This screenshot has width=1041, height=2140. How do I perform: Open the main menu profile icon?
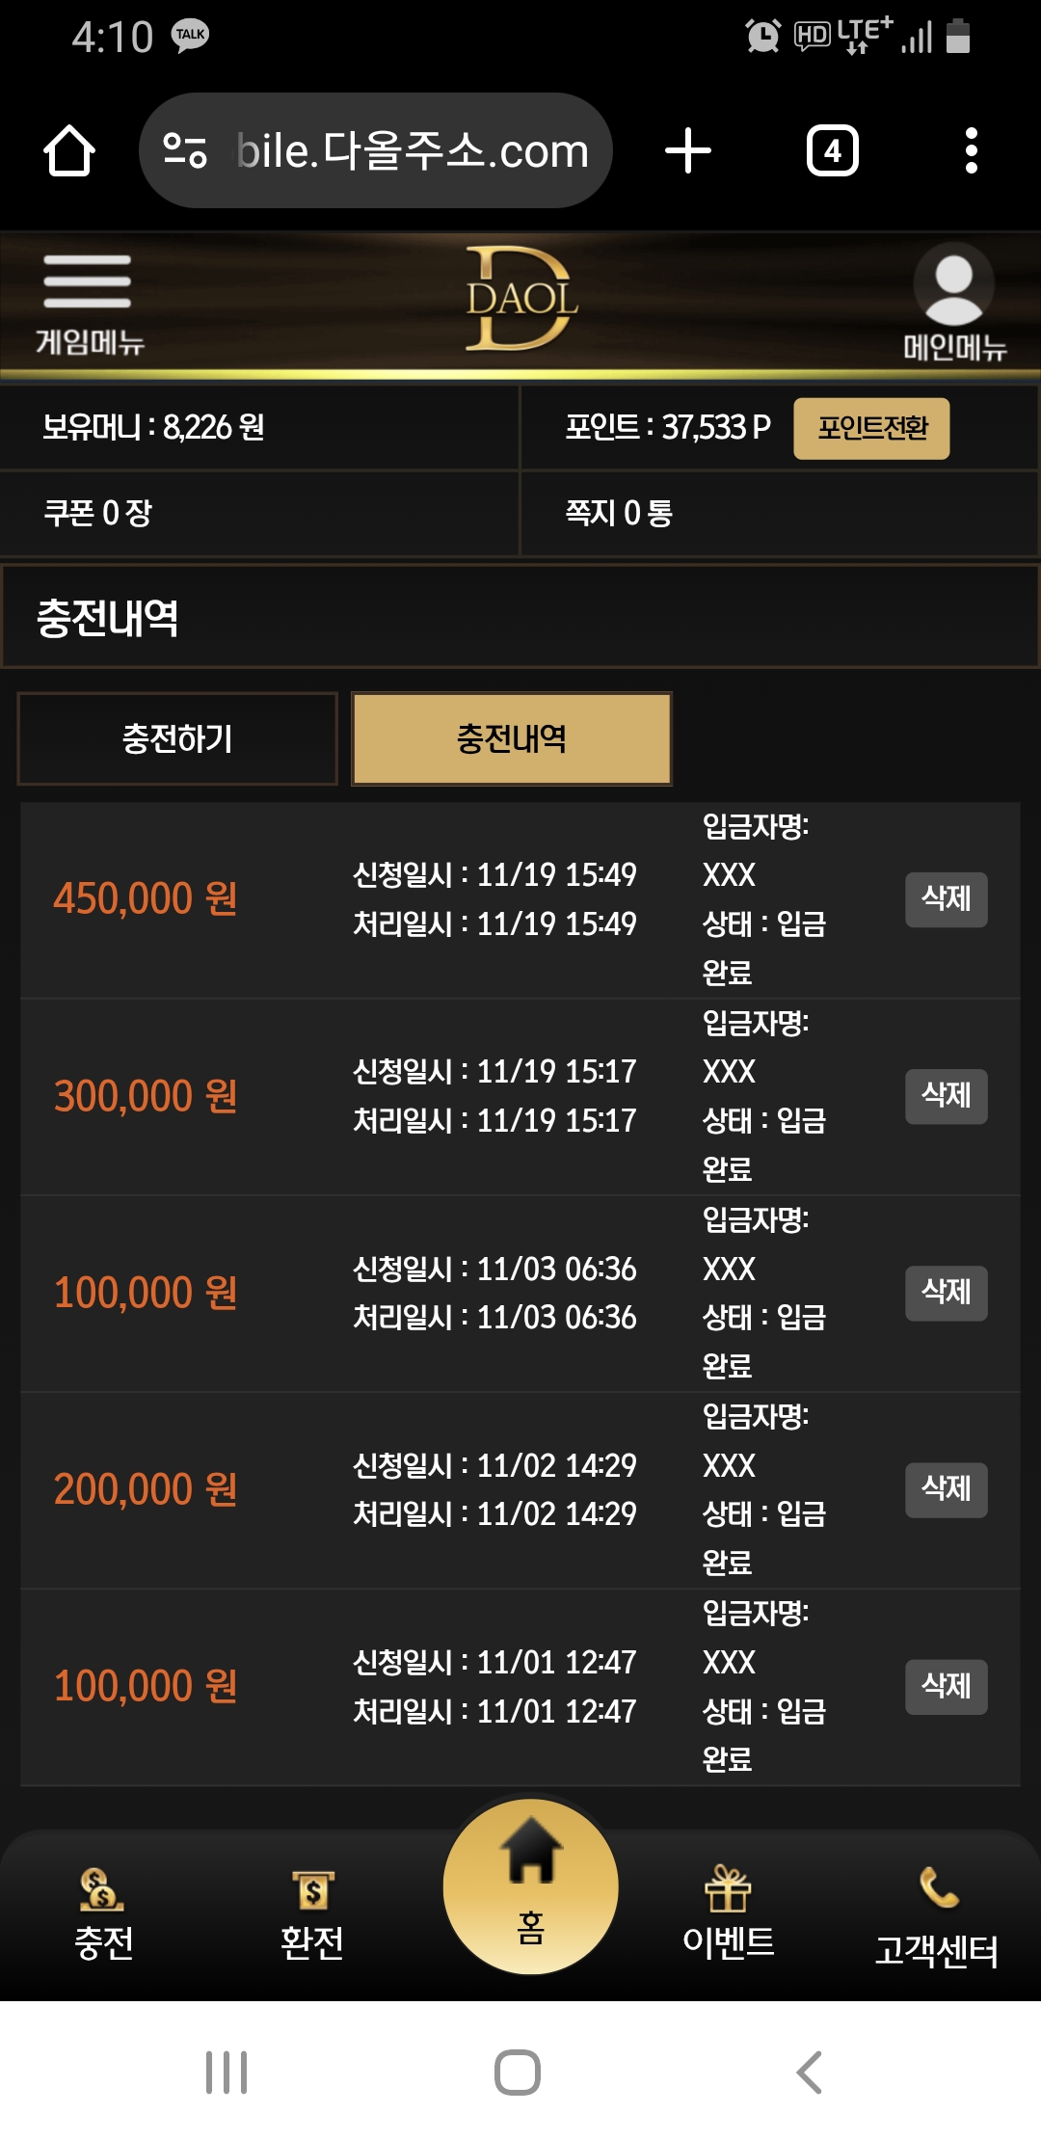[x=953, y=285]
